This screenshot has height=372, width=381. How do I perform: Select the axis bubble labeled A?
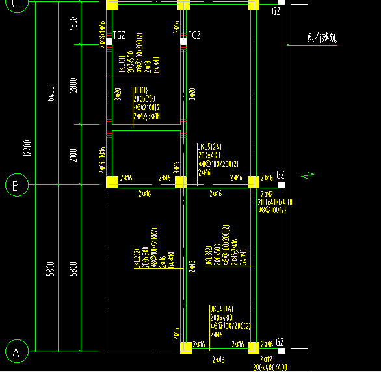(17, 351)
